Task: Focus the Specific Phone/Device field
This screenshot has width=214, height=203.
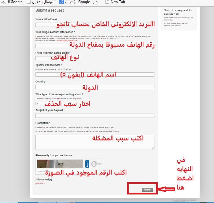Action: (x=95, y=74)
